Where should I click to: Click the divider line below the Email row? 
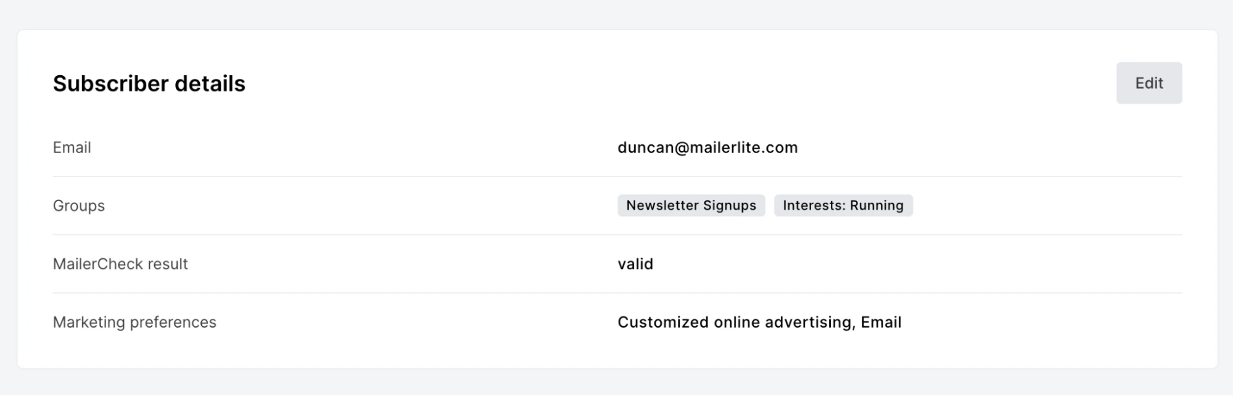pyautogui.click(x=617, y=176)
